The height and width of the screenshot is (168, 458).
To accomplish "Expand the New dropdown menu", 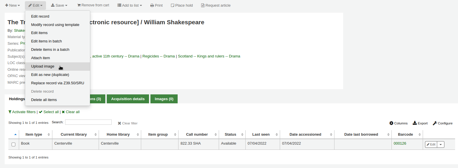I will [x=12, y=5].
